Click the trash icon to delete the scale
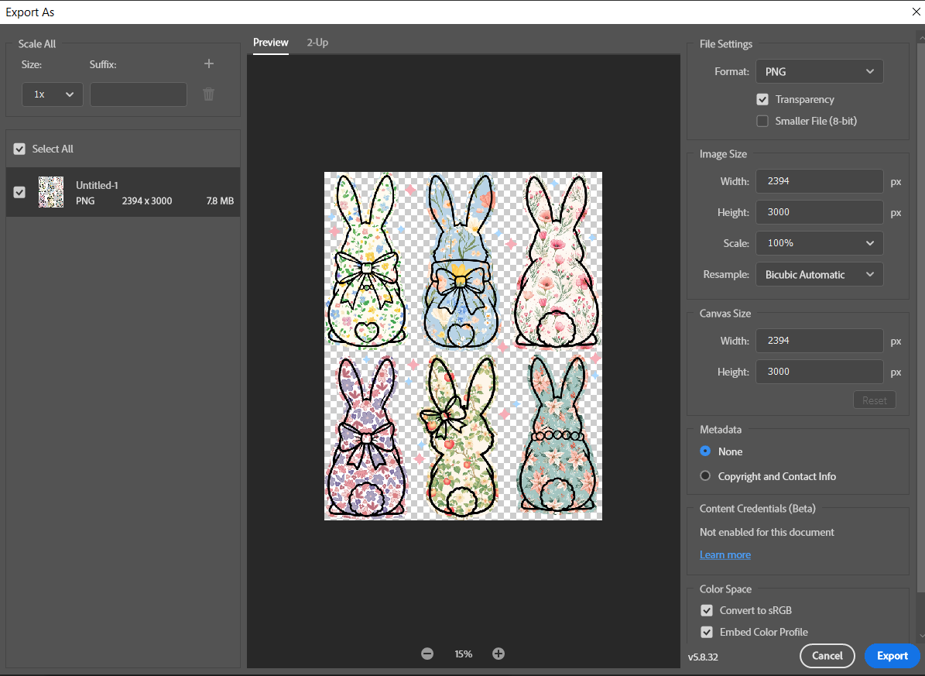Image resolution: width=925 pixels, height=676 pixels. pos(208,94)
